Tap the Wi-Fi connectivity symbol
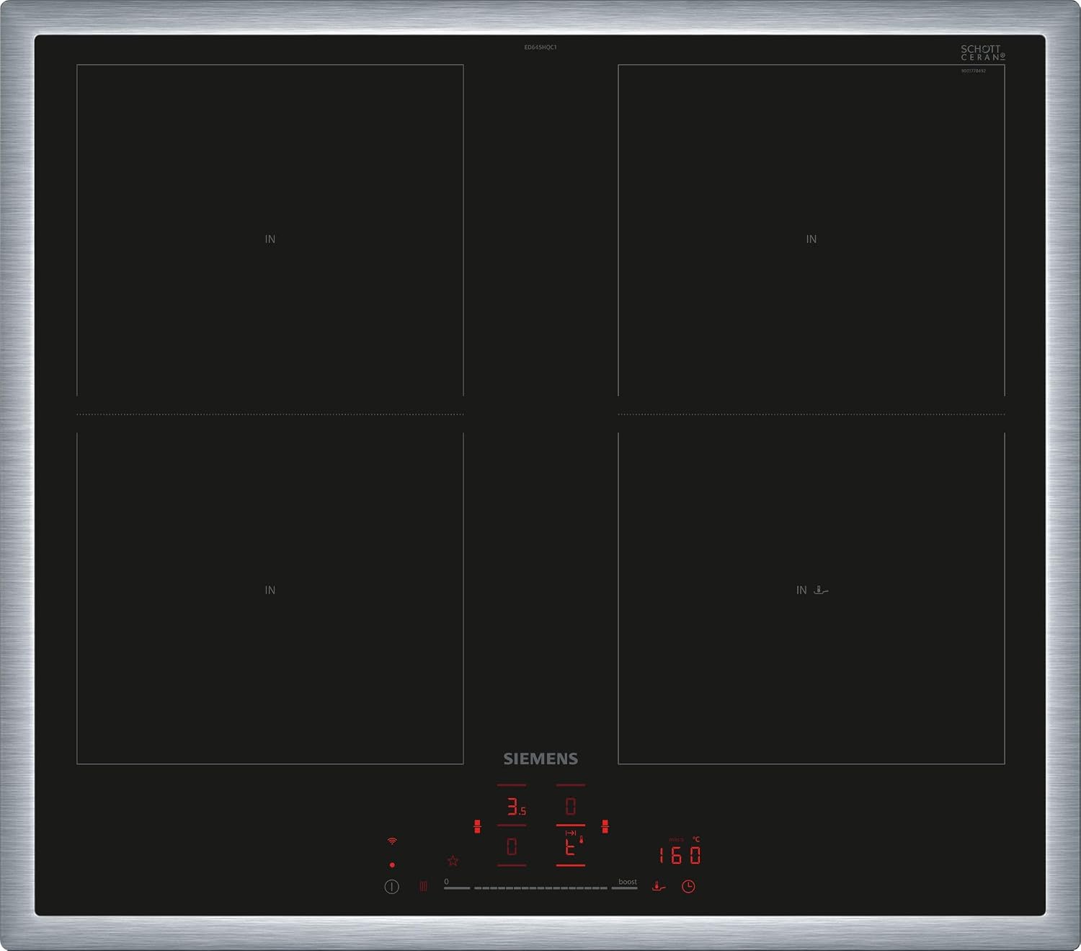1081x951 pixels. [x=392, y=841]
